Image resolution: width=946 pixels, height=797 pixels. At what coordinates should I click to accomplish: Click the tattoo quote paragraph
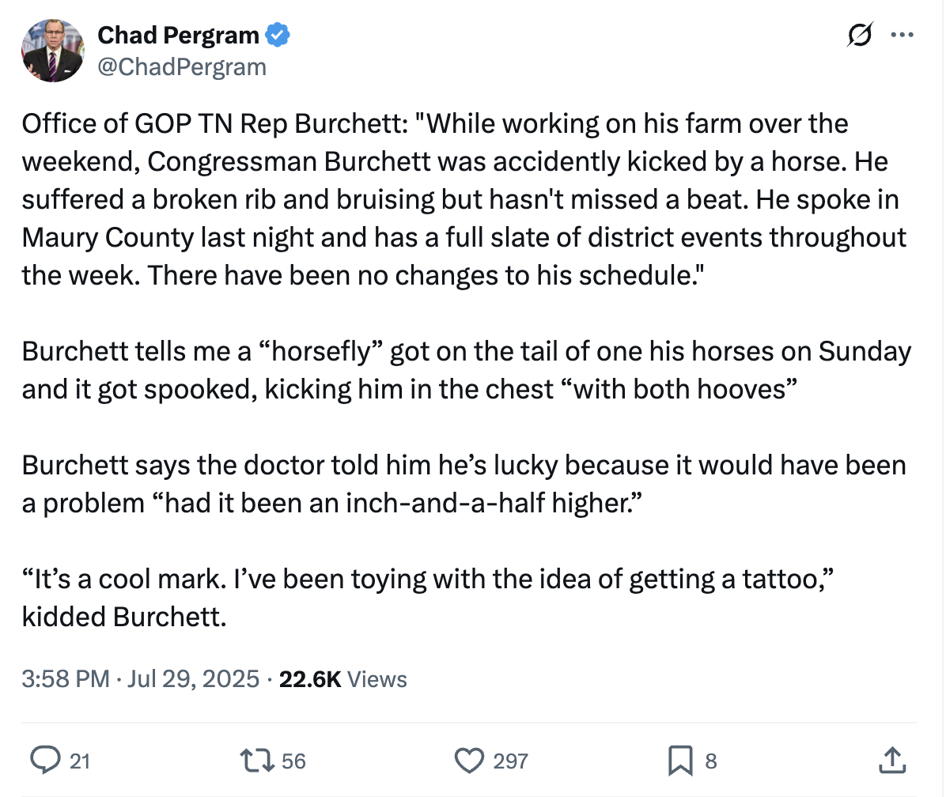pos(427,598)
